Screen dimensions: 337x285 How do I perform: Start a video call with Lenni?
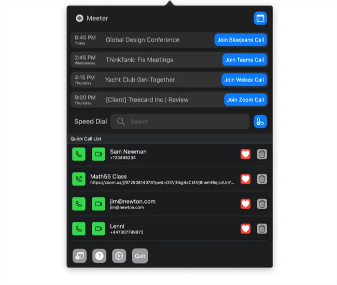tap(99, 228)
